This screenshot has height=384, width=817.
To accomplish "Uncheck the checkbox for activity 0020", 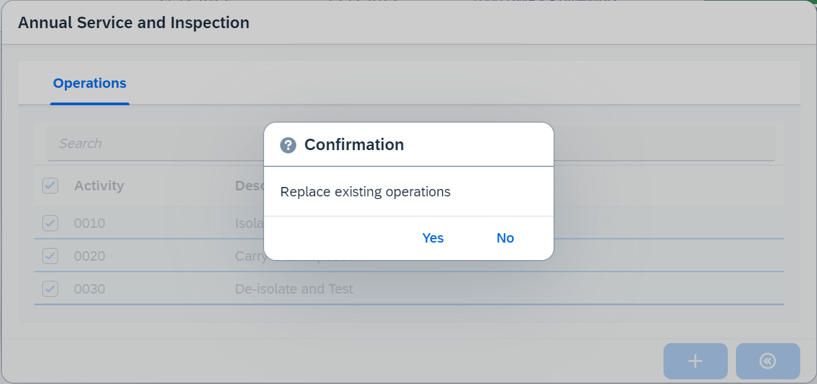I will coord(50,256).
